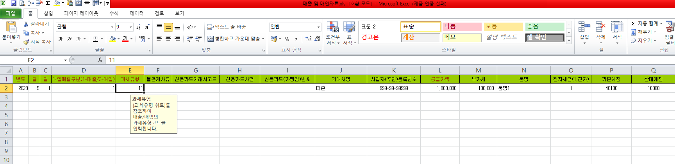This screenshot has height=164, width=675.
Task: Apply yellow fill color bucket
Action: (x=112, y=39)
